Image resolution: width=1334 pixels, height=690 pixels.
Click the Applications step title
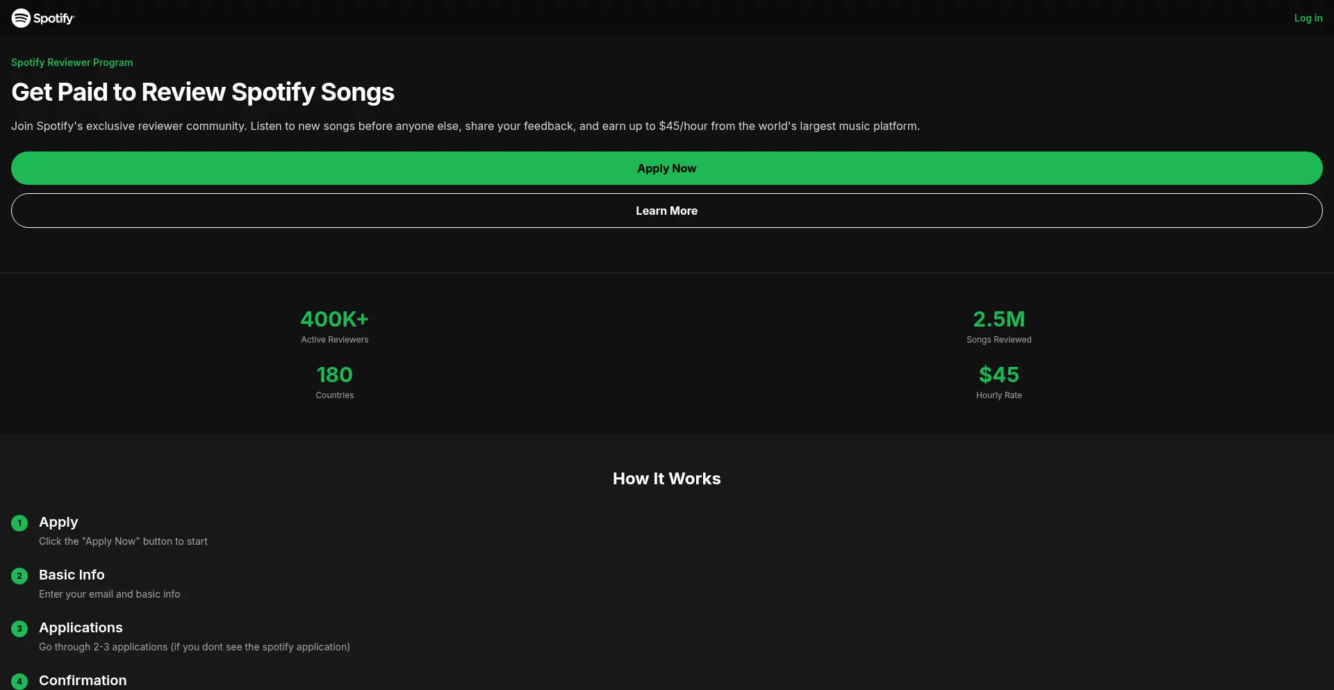pyautogui.click(x=81, y=627)
